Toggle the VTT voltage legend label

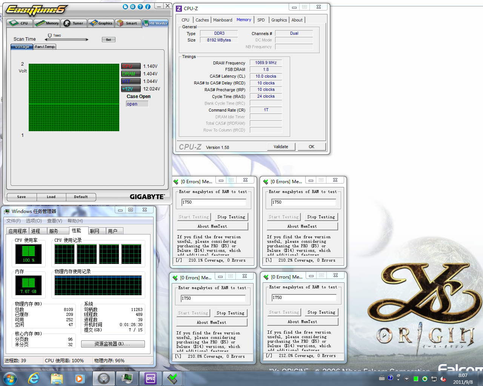pyautogui.click(x=131, y=81)
